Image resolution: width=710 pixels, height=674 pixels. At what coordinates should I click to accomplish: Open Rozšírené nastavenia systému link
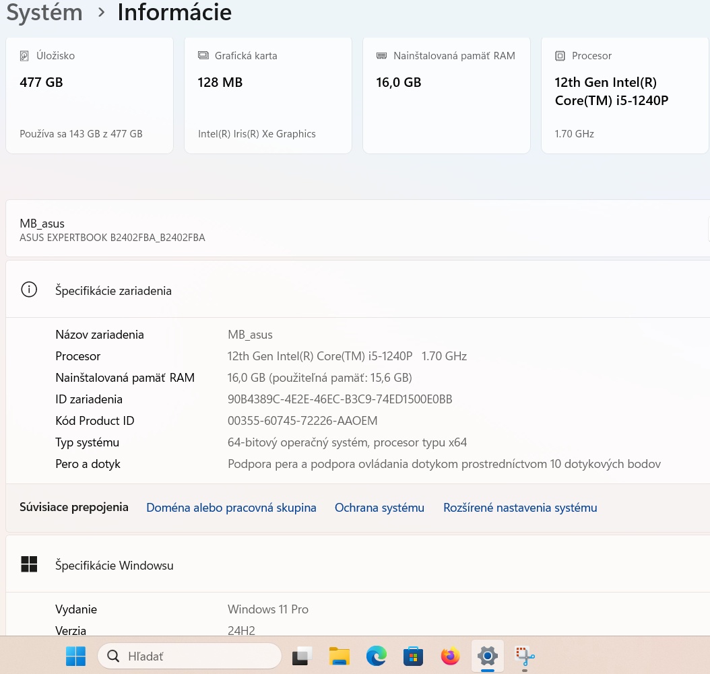pyautogui.click(x=520, y=507)
